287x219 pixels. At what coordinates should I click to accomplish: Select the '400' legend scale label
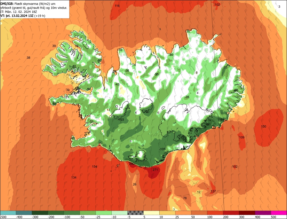257,217
